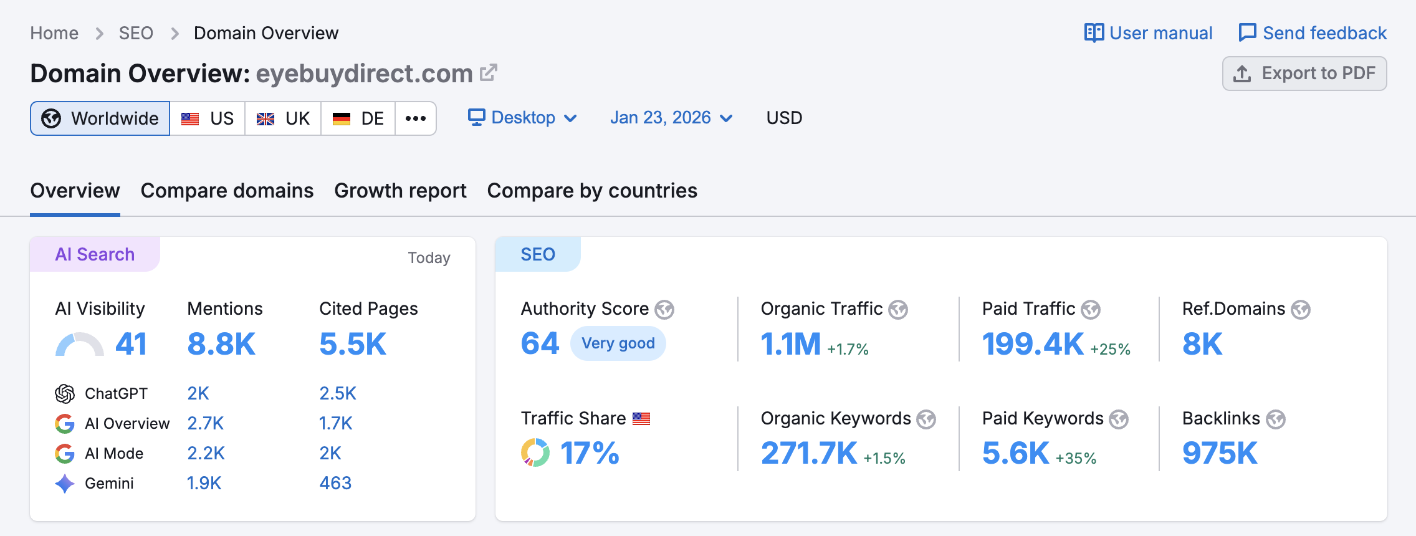Click the AI Visibility gauge icon
The height and width of the screenshot is (536, 1416).
(x=80, y=344)
